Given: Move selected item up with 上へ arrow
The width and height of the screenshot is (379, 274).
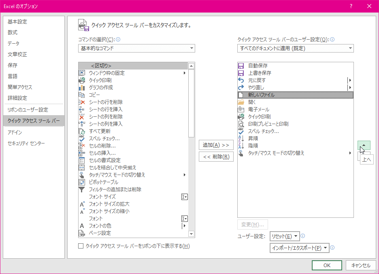Looking at the screenshot, I should pos(364,145).
